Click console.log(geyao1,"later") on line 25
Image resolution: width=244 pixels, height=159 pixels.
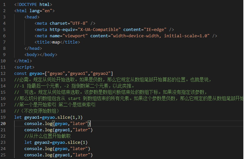[x=58, y=155]
